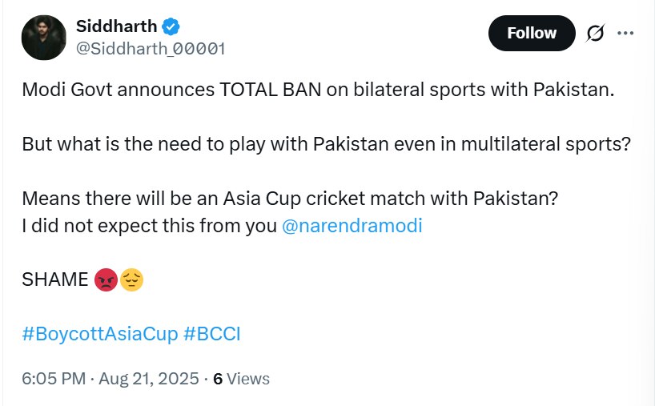The height and width of the screenshot is (406, 655).
Task: Click the 6 Views count
Action: 241,379
